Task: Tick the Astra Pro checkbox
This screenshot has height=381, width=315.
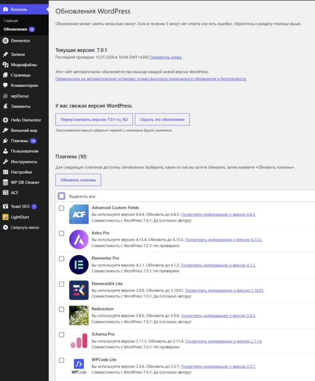Action: (62, 233)
